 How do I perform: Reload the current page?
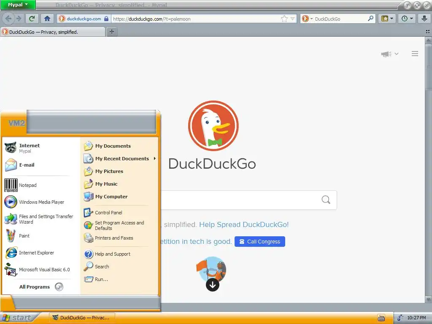32,19
